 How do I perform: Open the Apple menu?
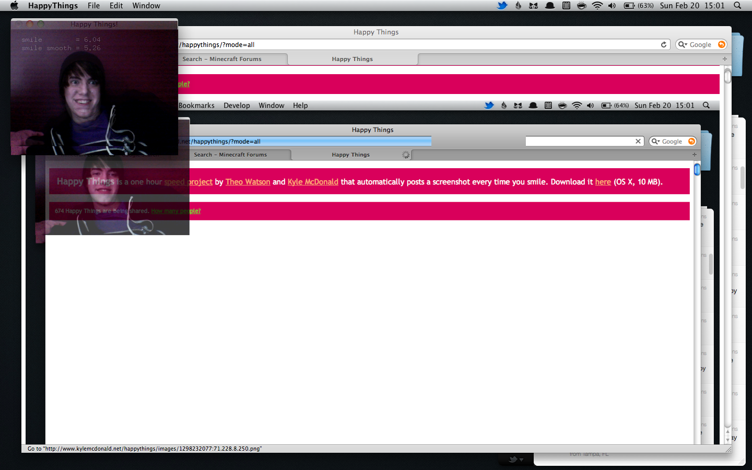[x=14, y=6]
